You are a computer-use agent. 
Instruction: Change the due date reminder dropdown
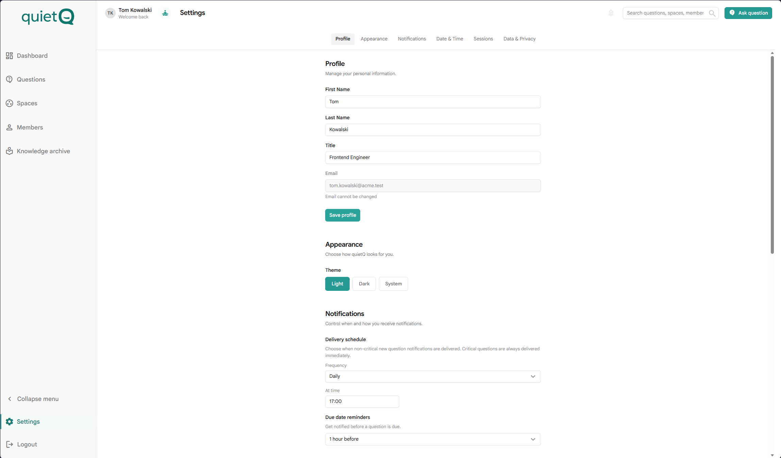[x=432, y=439]
